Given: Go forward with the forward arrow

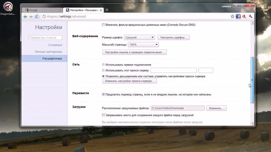Looking at the screenshot, I should [x=31, y=16].
